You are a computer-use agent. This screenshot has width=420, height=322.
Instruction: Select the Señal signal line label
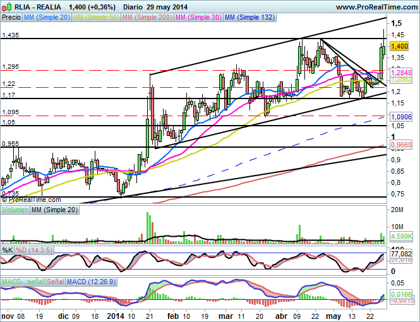[x=56, y=280]
